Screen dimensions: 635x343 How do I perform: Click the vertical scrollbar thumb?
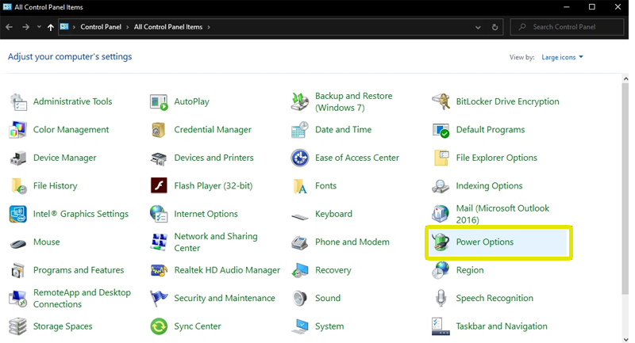[625, 189]
